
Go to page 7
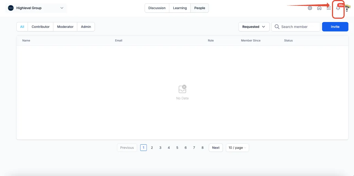pyautogui.click(x=194, y=148)
